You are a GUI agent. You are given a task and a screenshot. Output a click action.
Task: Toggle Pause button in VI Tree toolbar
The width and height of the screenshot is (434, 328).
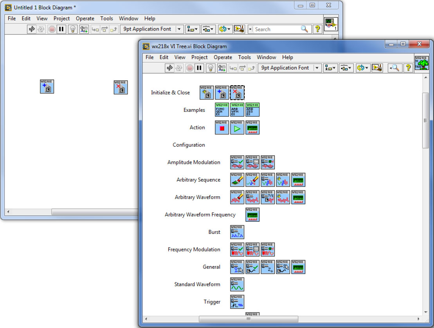[x=200, y=68]
